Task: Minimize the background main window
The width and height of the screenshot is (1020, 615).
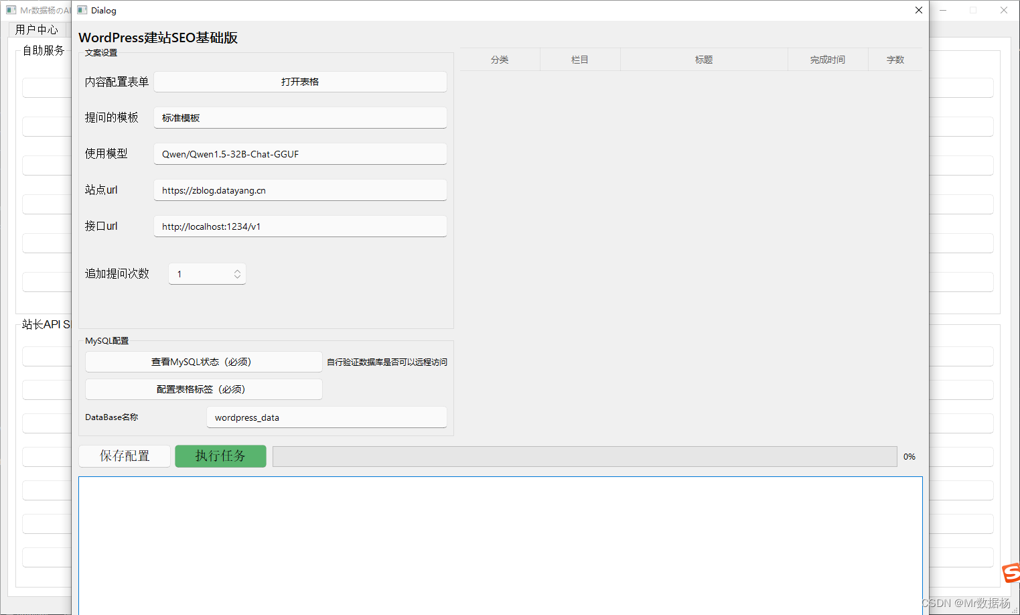Action: click(x=943, y=10)
